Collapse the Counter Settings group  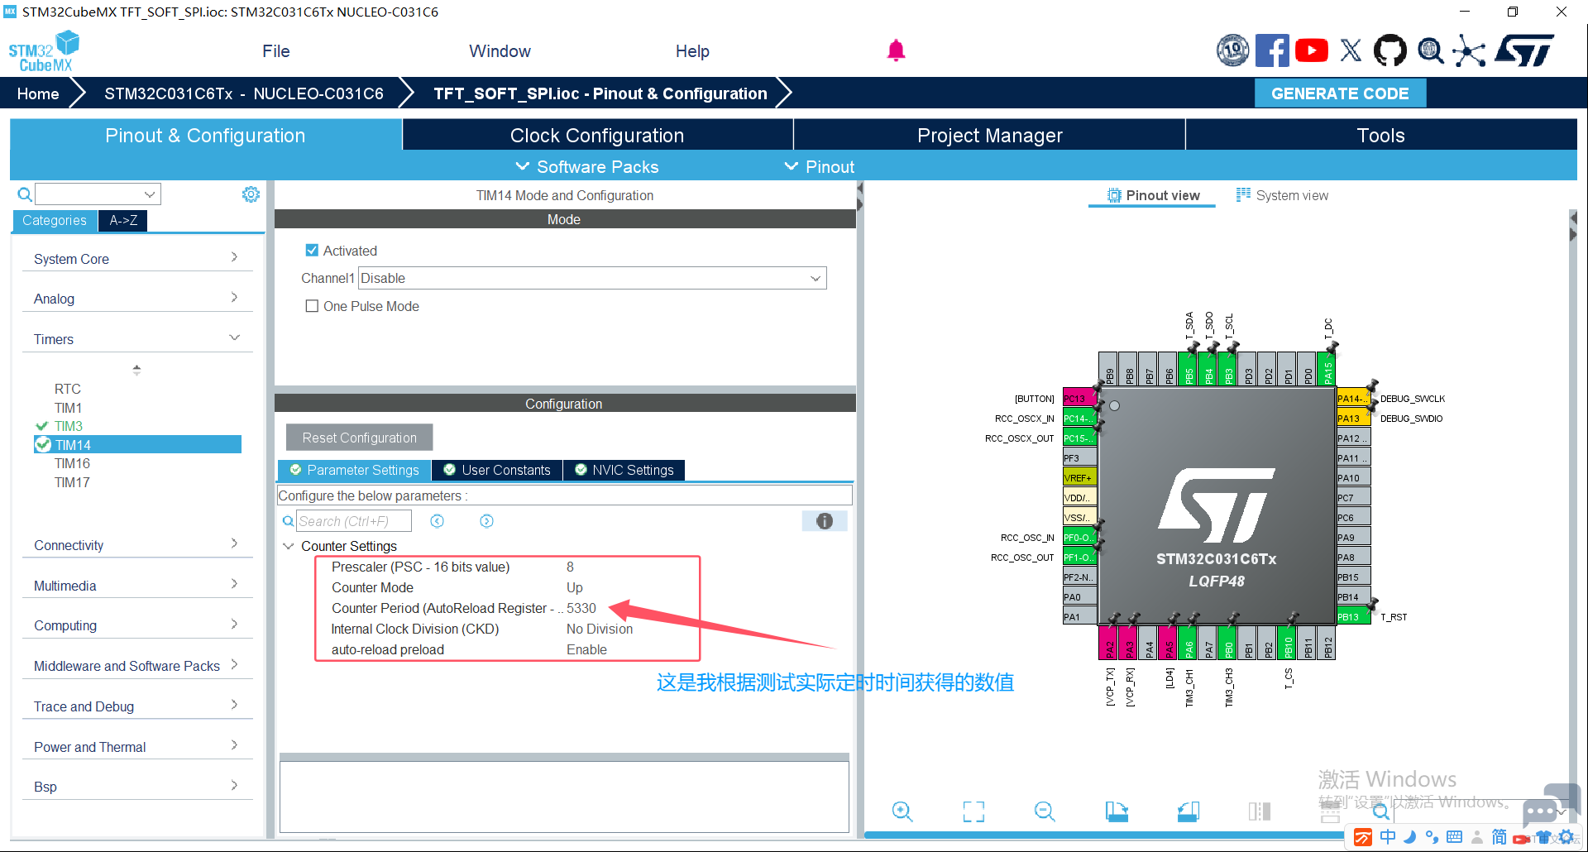coord(289,546)
